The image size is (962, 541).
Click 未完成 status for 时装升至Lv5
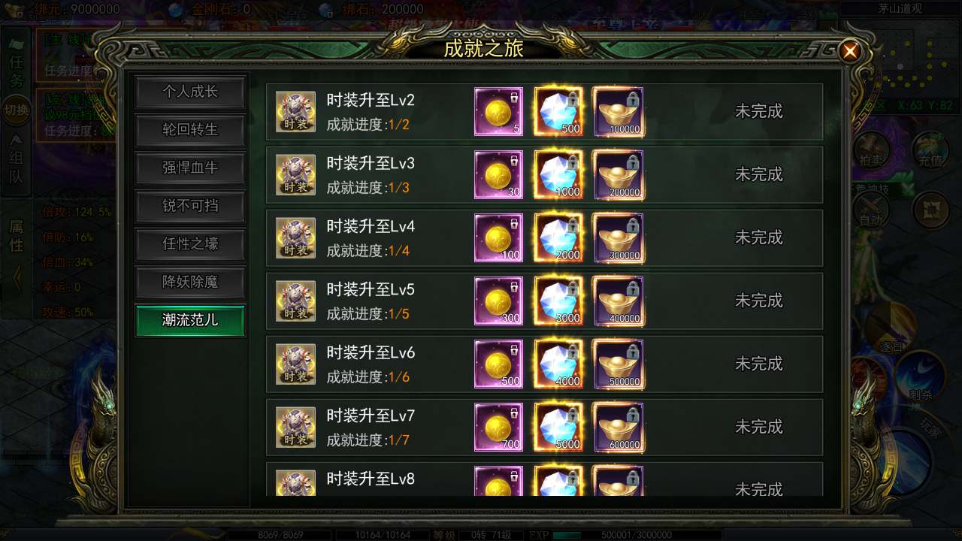[x=758, y=301]
